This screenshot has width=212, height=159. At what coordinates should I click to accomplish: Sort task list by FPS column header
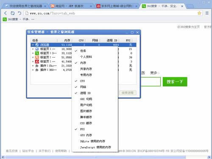126,40
